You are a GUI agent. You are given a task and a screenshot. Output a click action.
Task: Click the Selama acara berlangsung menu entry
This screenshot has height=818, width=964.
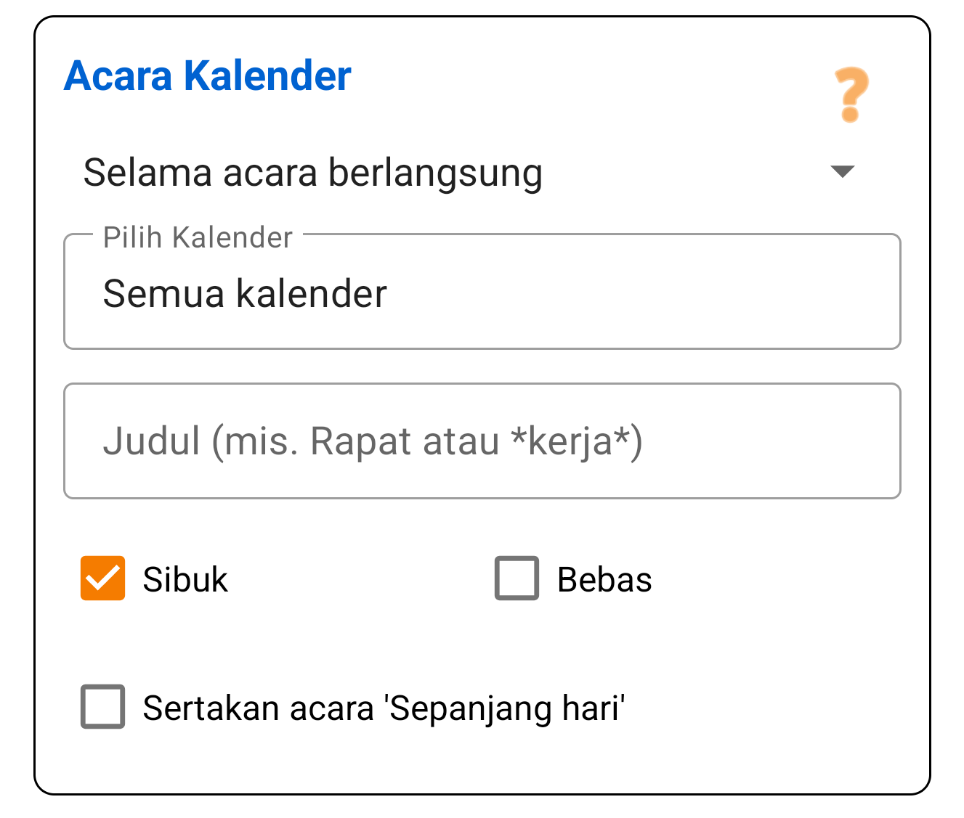312,172
